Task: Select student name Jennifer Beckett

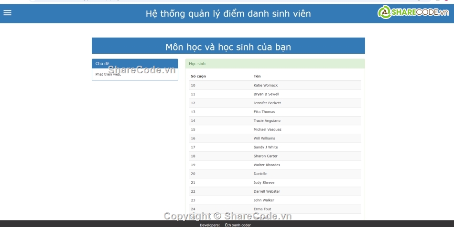Action: (267, 103)
